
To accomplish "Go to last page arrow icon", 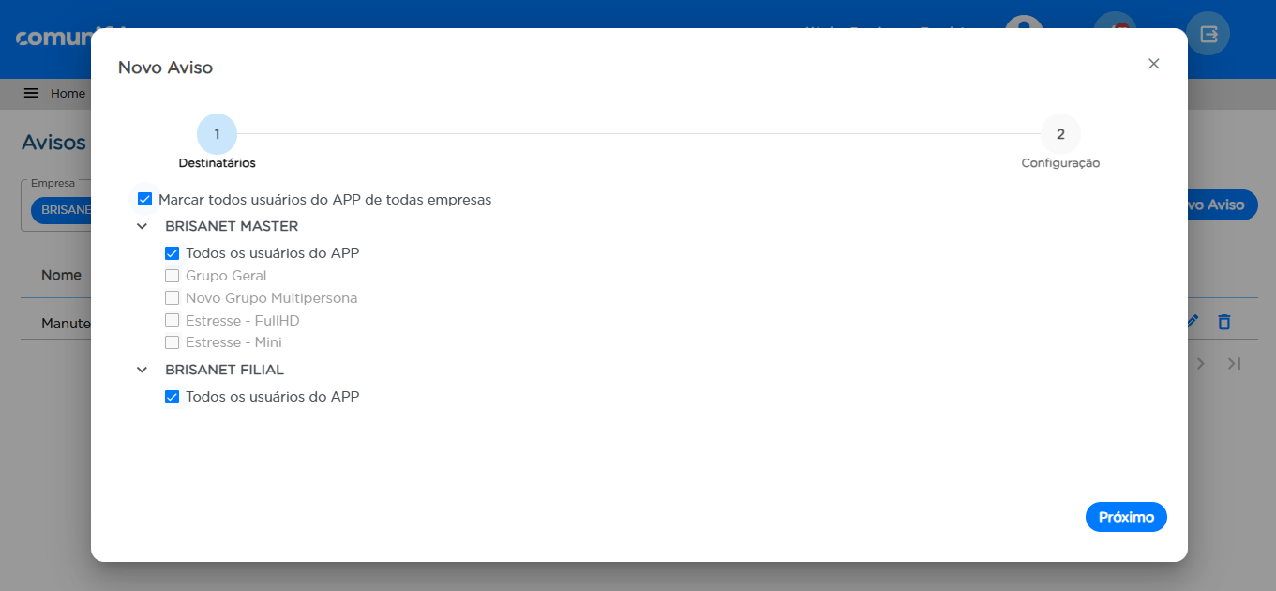I will (x=1234, y=363).
